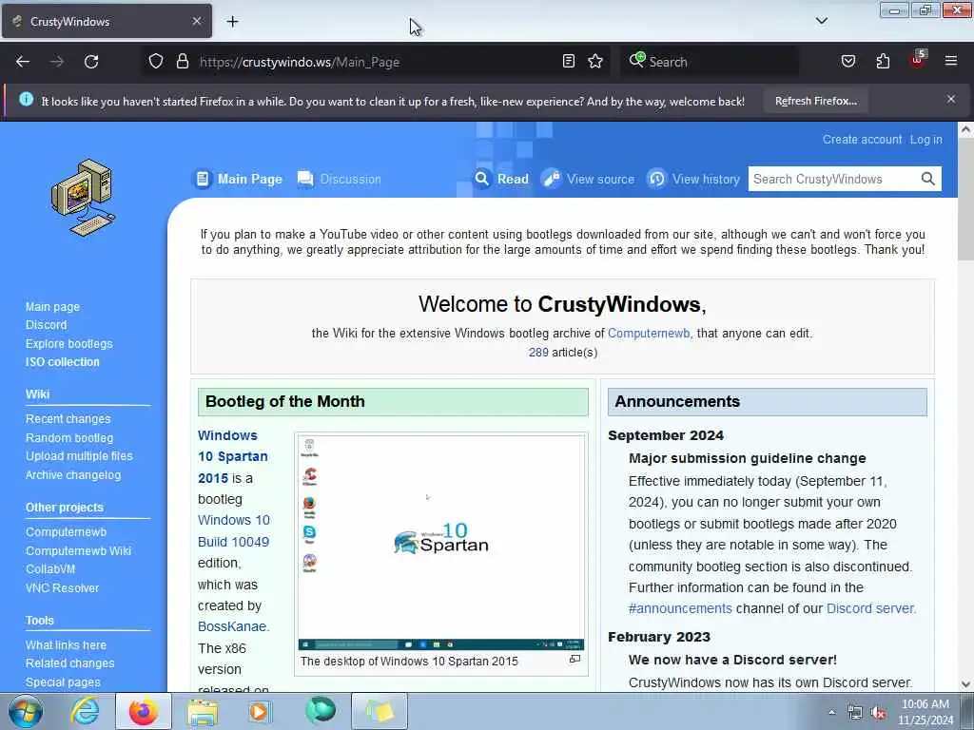Open the Pocket save icon
This screenshot has height=730, width=974.
(847, 61)
